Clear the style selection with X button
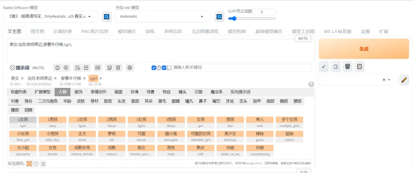The image size is (414, 173). pyautogui.click(x=384, y=80)
